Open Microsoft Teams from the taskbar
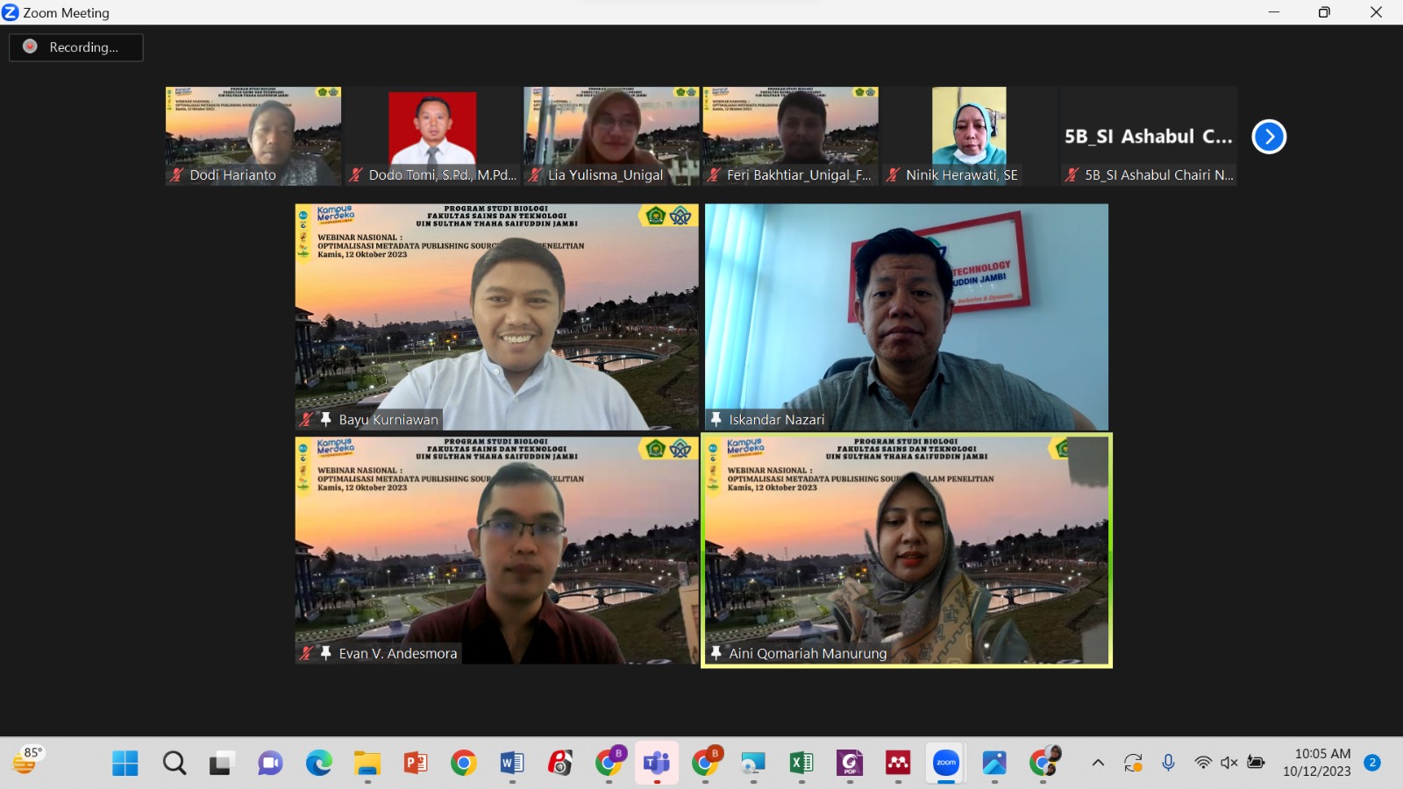1403x789 pixels. tap(657, 764)
